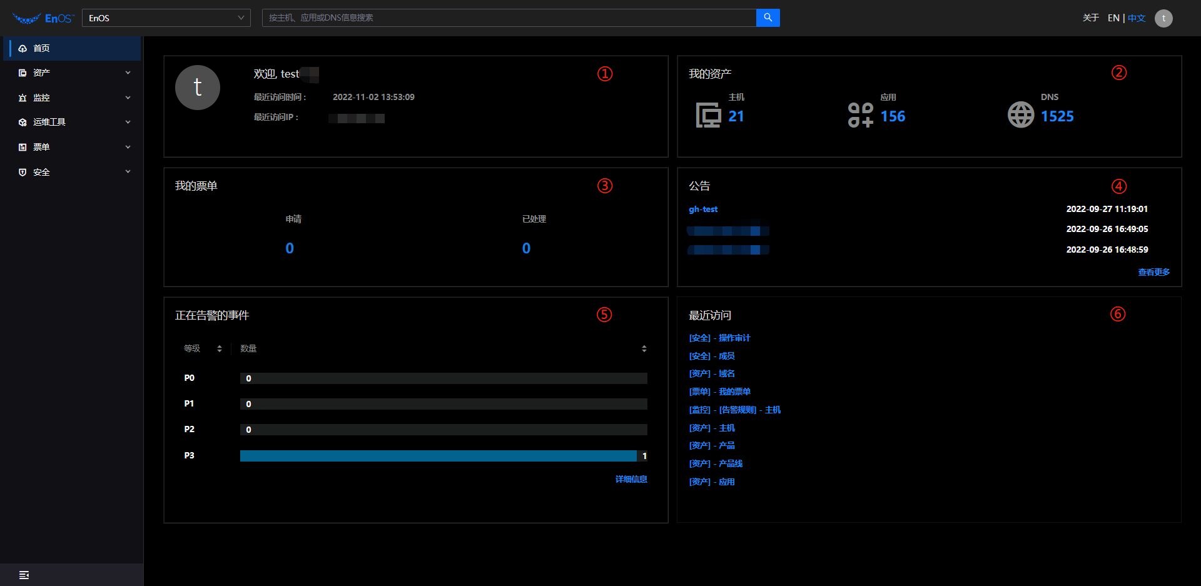Click the 资产 sidebar icon
Image resolution: width=1201 pixels, height=586 pixels.
(23, 73)
